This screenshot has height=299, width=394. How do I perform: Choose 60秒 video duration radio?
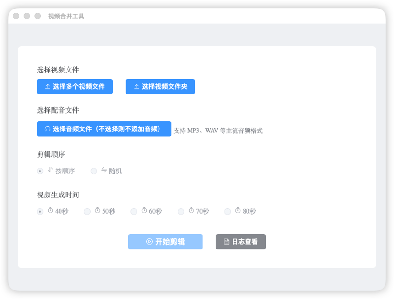pos(134,212)
